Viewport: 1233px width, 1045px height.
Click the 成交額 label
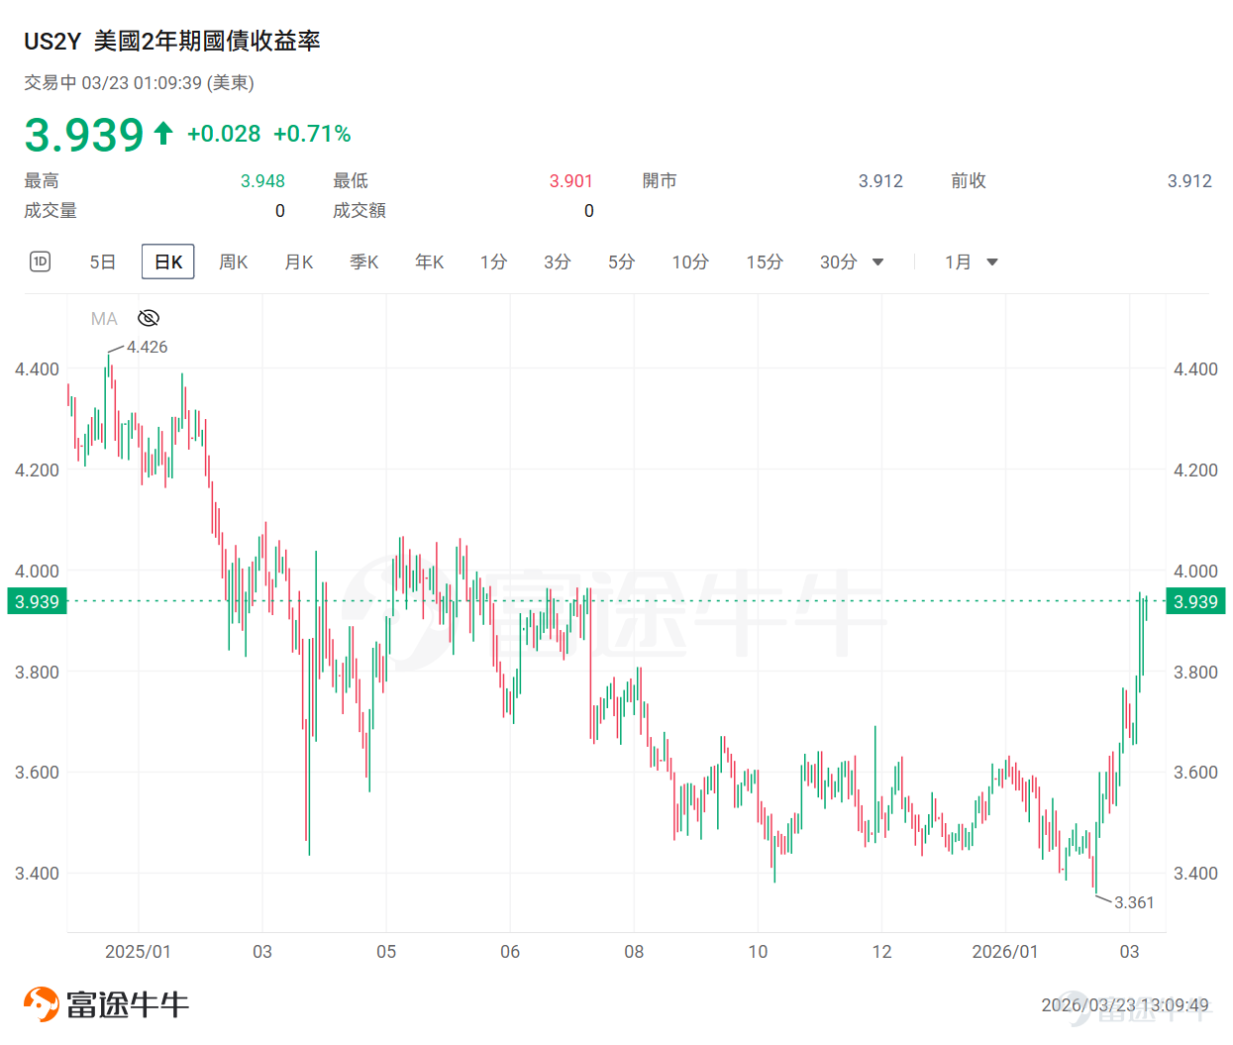coord(360,210)
